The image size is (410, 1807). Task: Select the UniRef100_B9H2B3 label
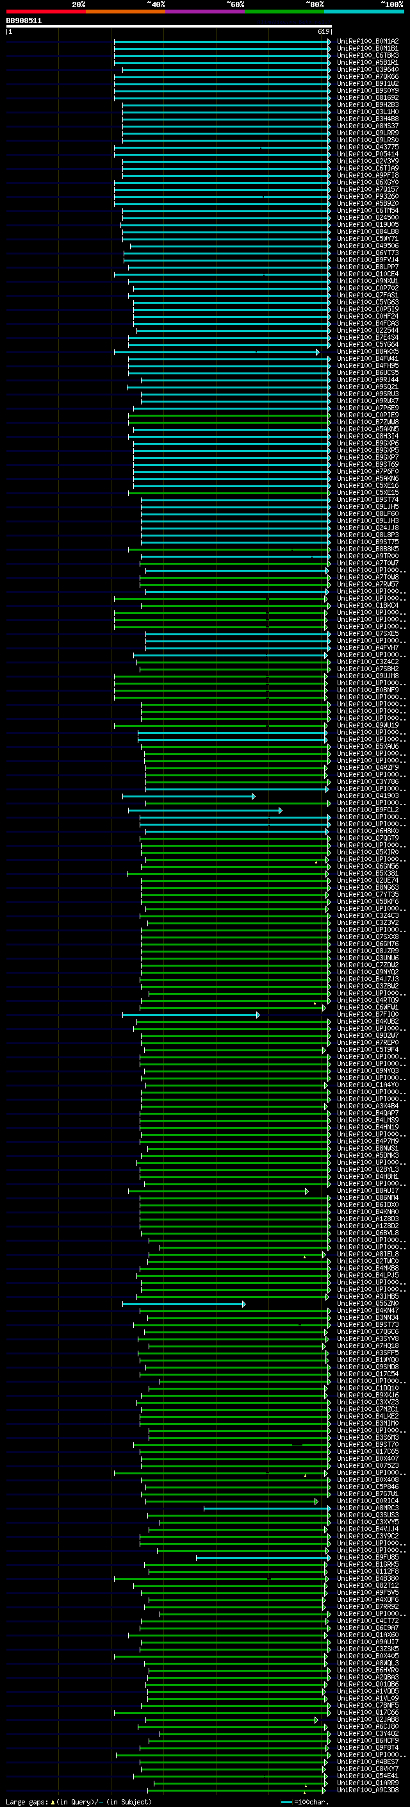pyautogui.click(x=368, y=105)
